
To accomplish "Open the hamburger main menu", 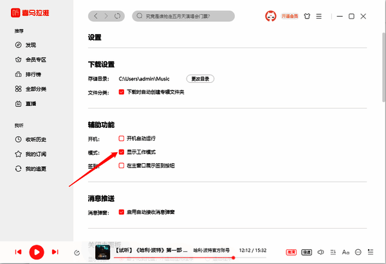I will [319, 16].
